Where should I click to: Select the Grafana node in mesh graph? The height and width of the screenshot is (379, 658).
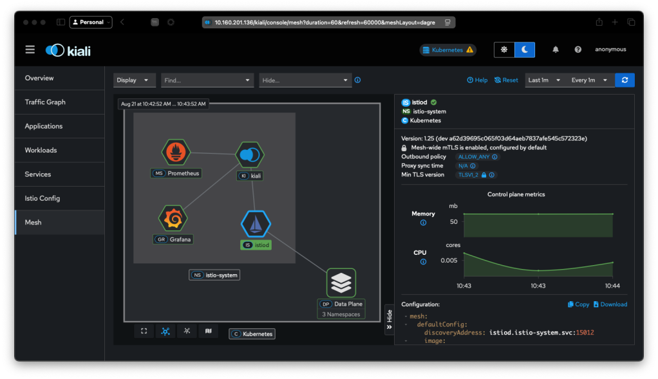pyautogui.click(x=173, y=219)
